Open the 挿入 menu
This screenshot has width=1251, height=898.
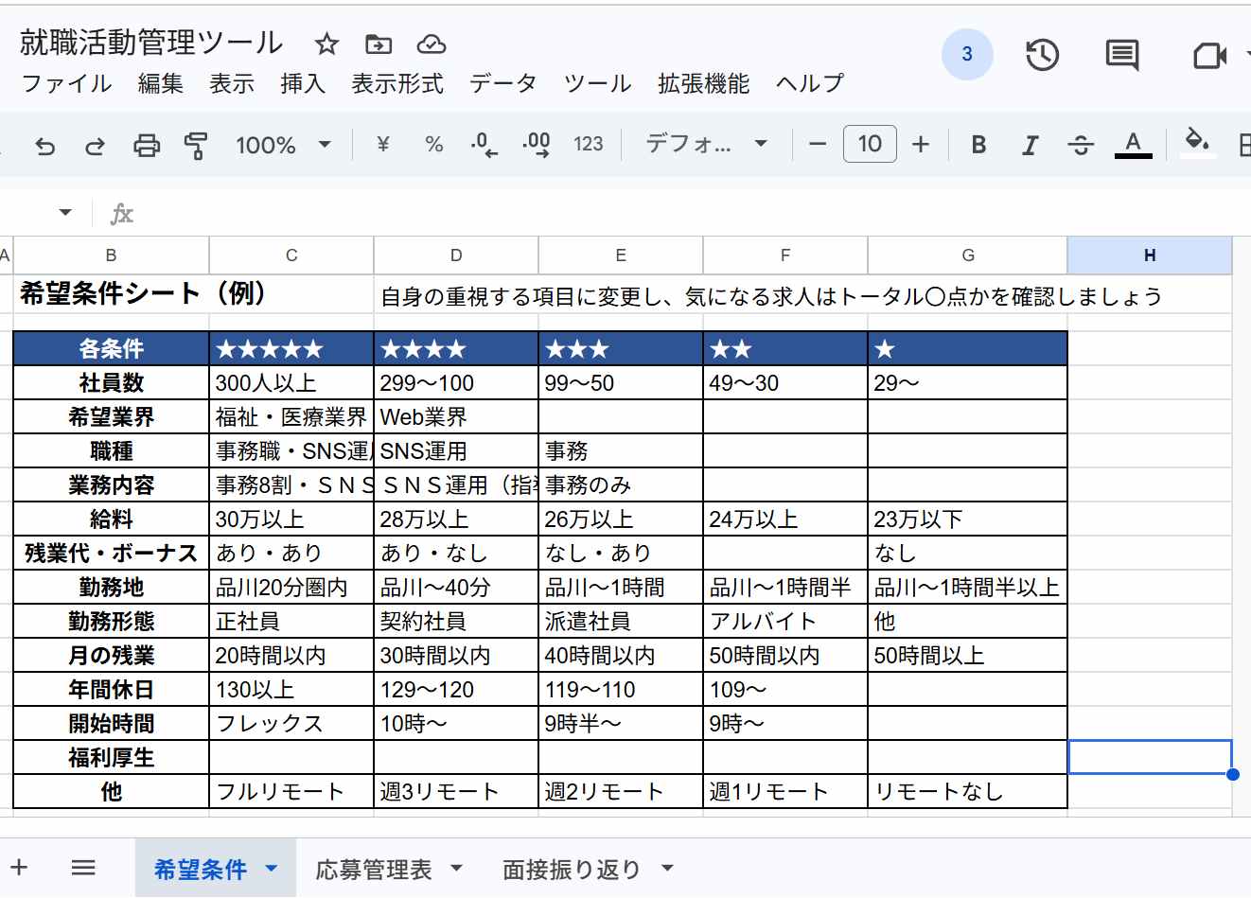[301, 83]
